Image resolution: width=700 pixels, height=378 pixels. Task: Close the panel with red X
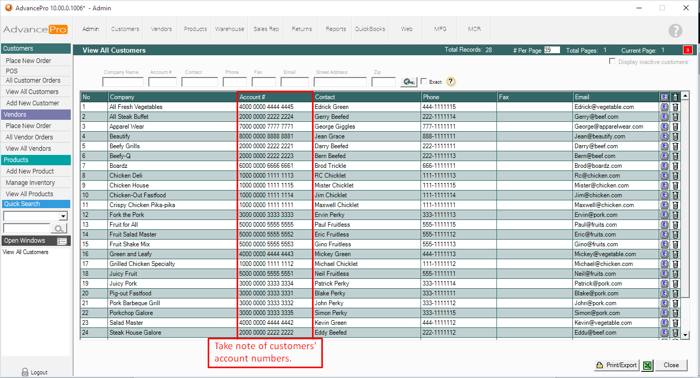tap(688, 50)
